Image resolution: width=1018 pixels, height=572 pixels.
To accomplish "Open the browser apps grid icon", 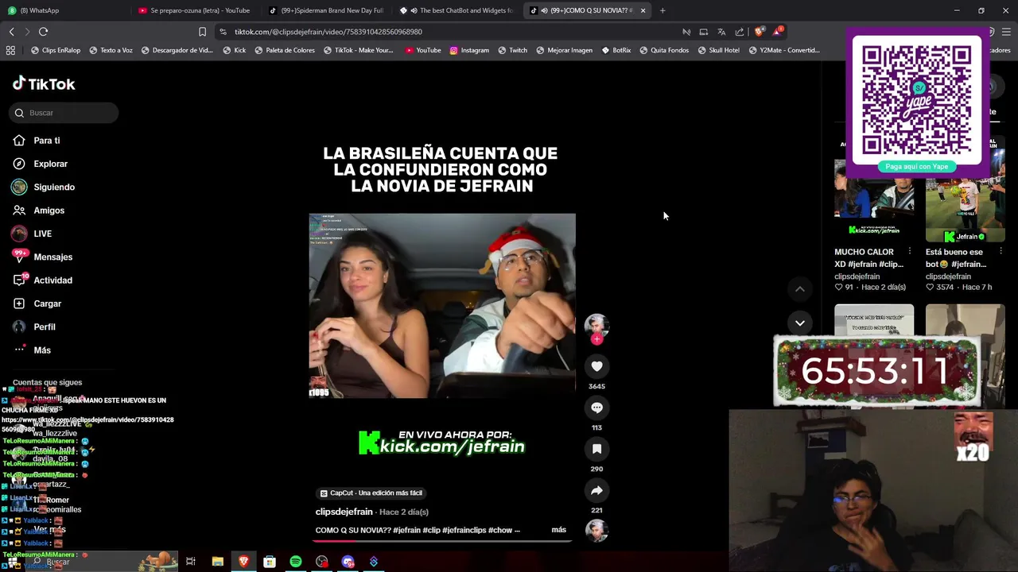I will tap(10, 50).
